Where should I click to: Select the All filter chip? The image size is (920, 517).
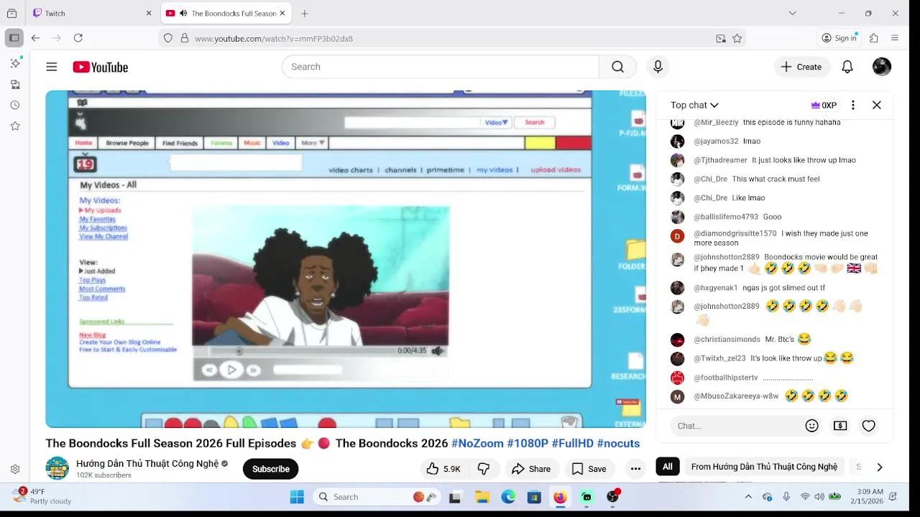coord(668,467)
